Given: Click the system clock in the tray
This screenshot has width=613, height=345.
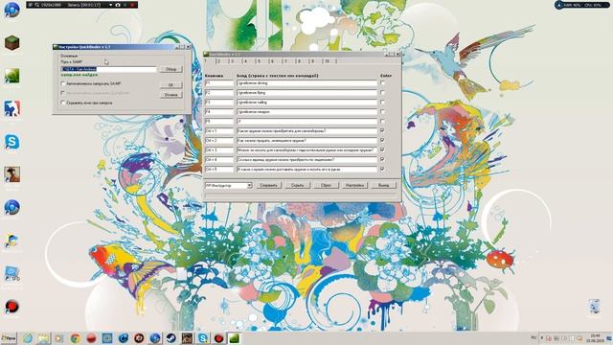Looking at the screenshot, I should [596, 338].
